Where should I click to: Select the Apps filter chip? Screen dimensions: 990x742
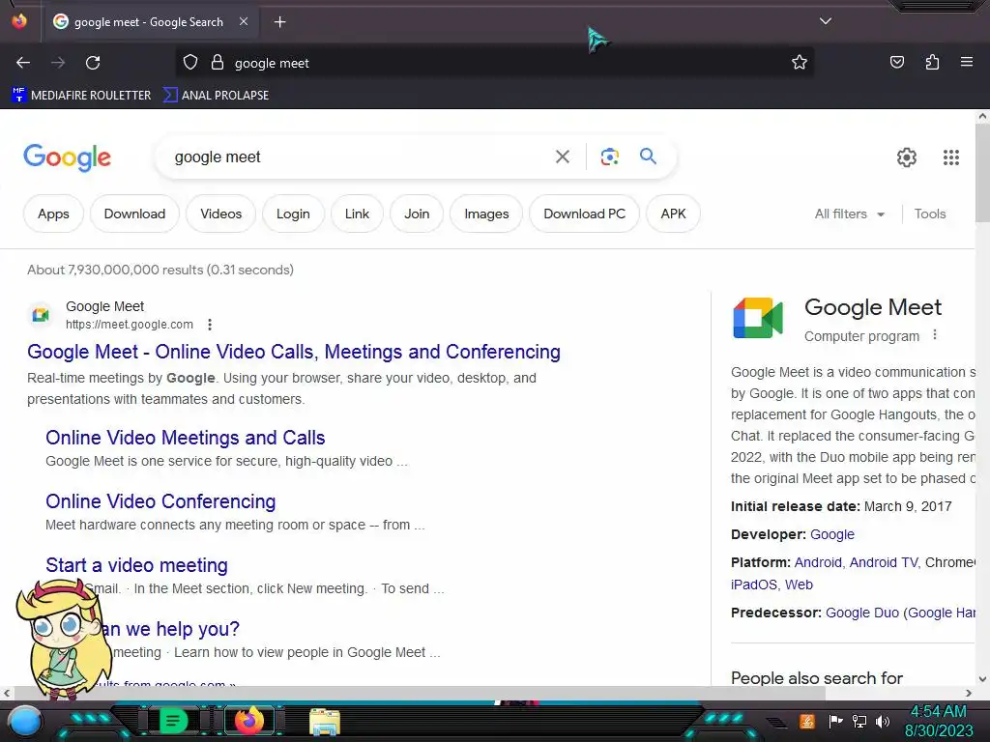(53, 214)
